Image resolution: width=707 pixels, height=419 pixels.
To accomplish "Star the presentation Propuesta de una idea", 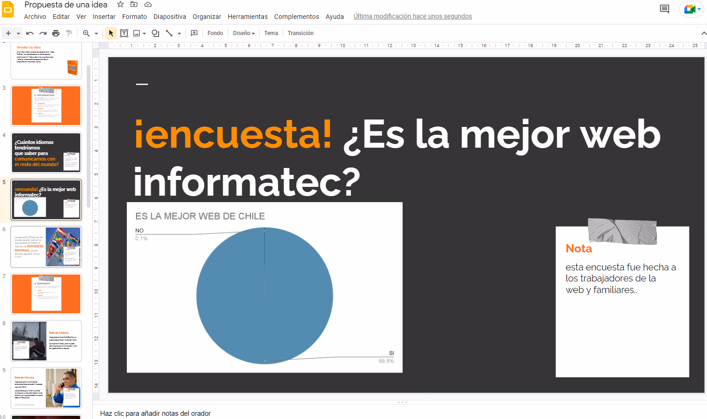I will pyautogui.click(x=120, y=5).
